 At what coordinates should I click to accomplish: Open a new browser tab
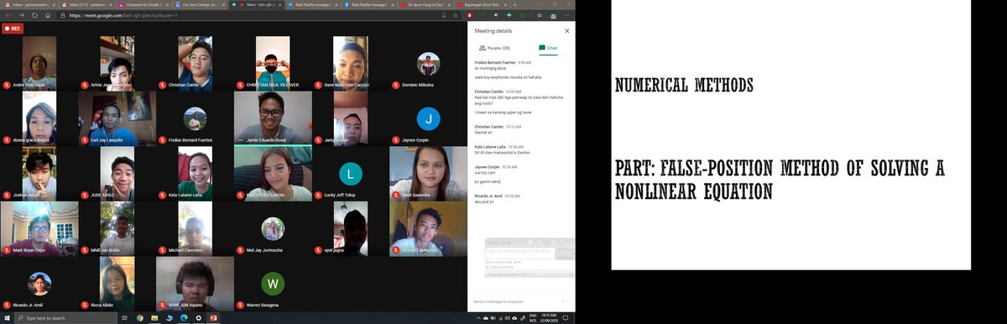pos(515,4)
